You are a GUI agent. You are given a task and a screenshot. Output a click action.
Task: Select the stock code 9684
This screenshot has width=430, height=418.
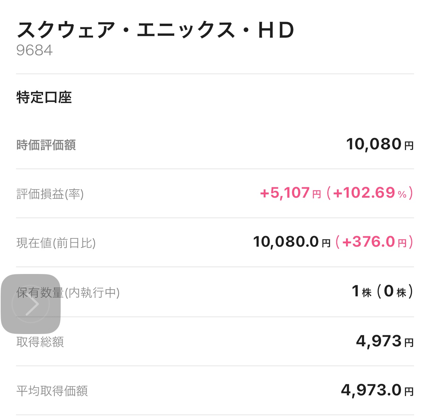pyautogui.click(x=34, y=50)
